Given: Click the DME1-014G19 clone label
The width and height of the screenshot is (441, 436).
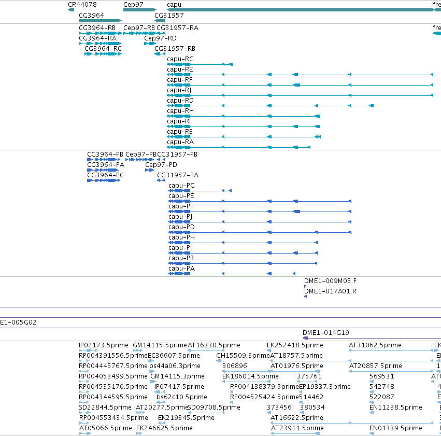Looking at the screenshot, I should (326, 333).
